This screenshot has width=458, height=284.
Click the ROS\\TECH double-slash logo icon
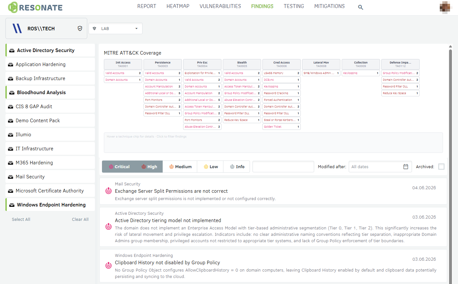coord(17,28)
